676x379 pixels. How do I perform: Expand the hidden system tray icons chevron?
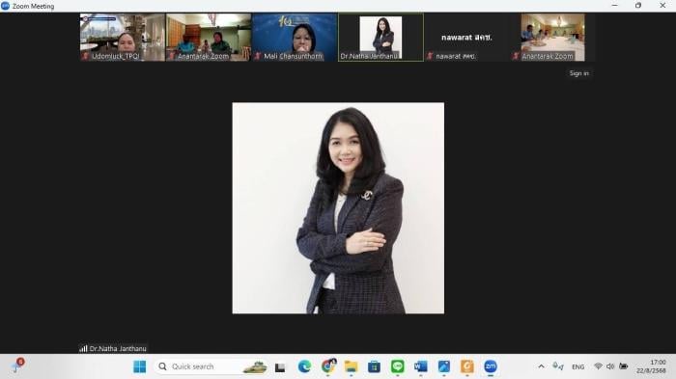click(x=541, y=366)
